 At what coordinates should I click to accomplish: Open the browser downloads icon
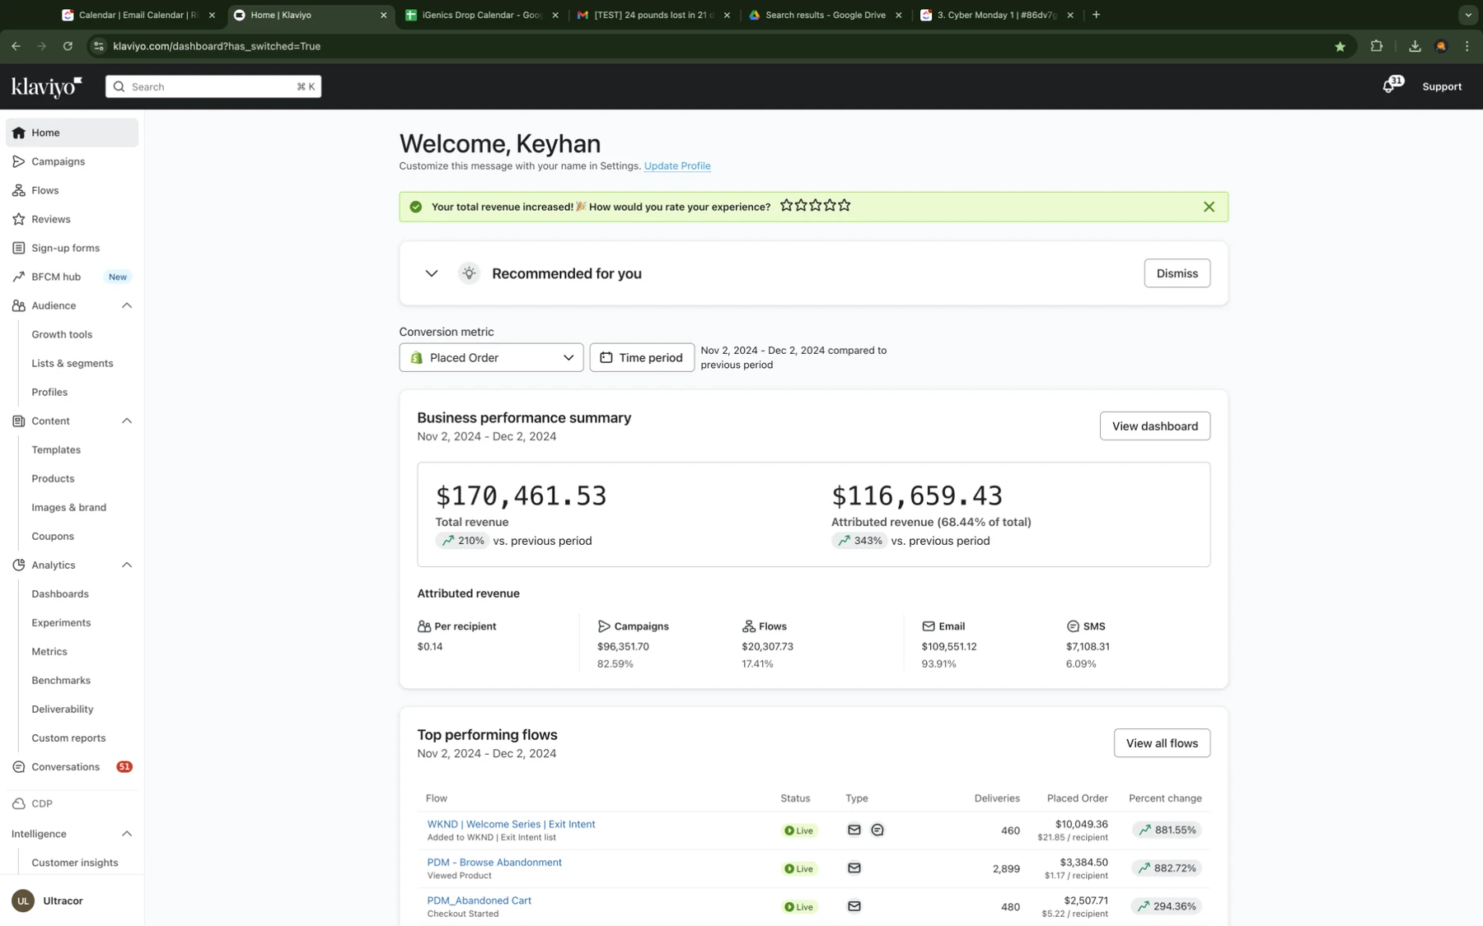tap(1415, 46)
